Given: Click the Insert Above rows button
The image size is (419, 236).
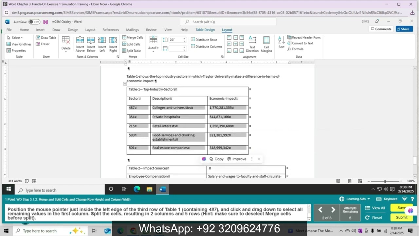Looking at the screenshot, I should point(80,44).
